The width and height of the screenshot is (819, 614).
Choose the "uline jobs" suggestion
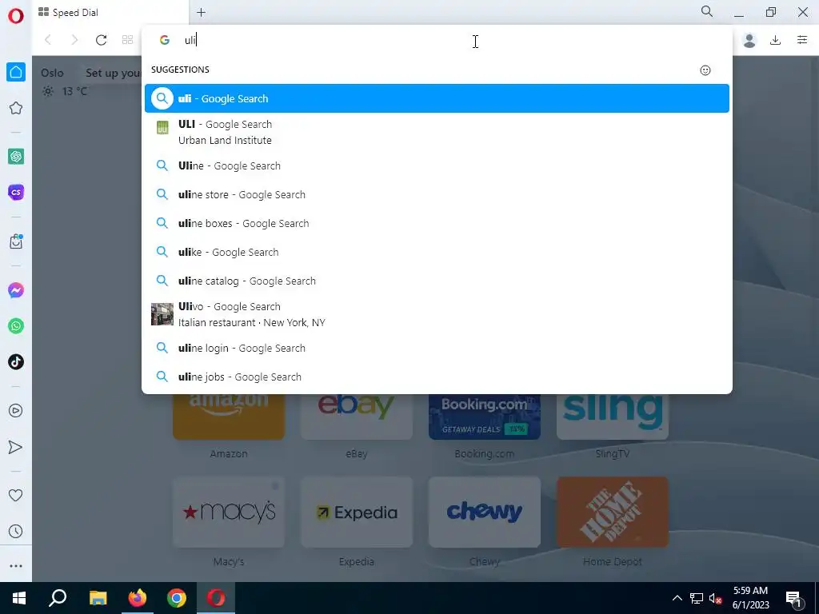coord(437,377)
